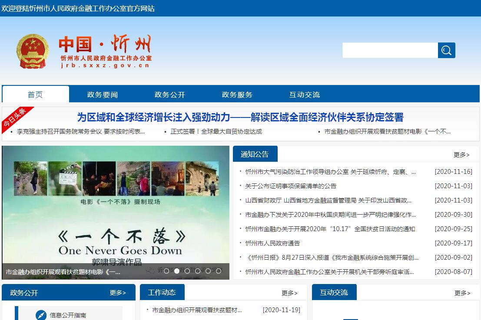Open the 关于公布证明事项保留清单的公告 notice
Viewport: 481px width, 320px height.
[291, 186]
